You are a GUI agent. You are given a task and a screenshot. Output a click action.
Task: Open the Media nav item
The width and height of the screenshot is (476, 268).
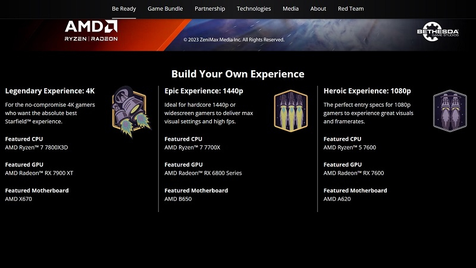click(290, 9)
